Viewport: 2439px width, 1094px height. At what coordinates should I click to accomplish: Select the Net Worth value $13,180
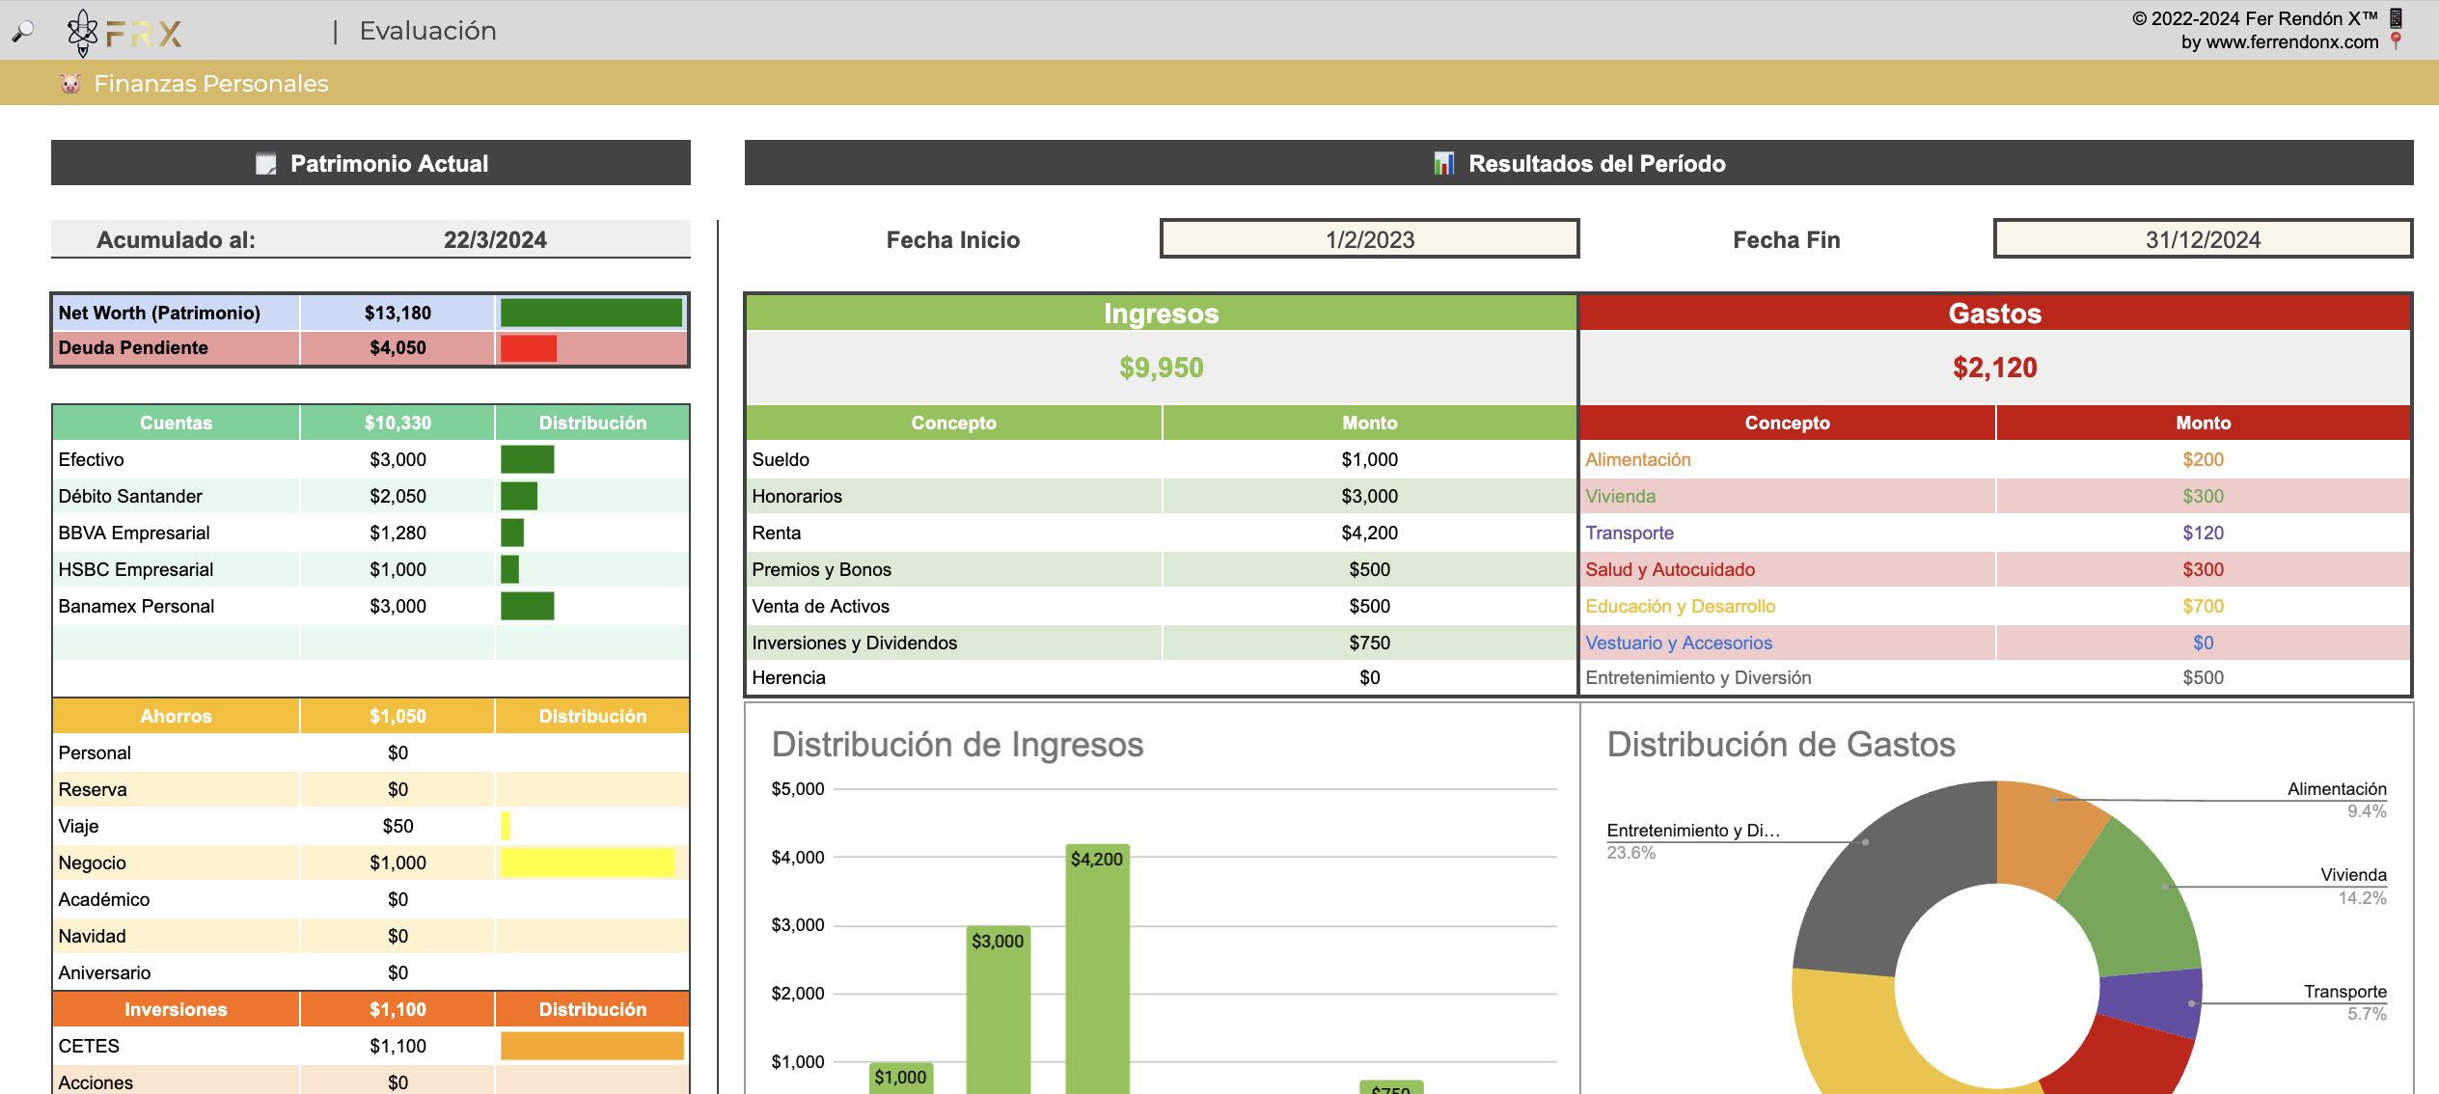pos(397,313)
